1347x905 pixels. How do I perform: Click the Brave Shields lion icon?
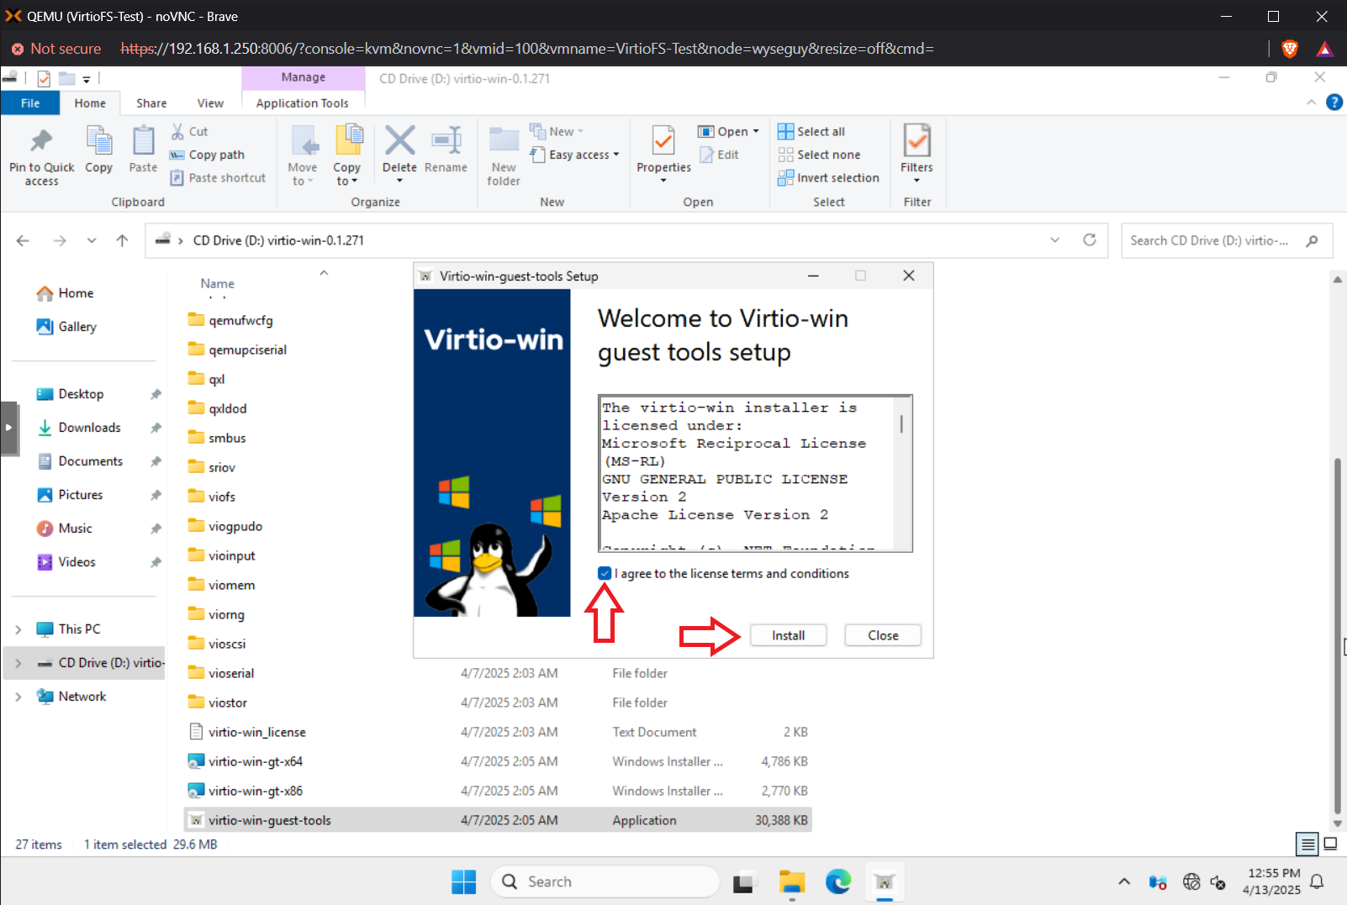click(1289, 49)
